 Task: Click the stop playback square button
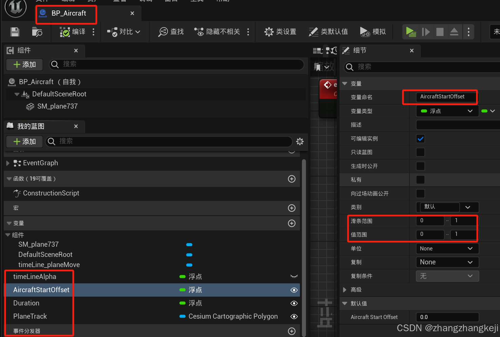(x=440, y=32)
